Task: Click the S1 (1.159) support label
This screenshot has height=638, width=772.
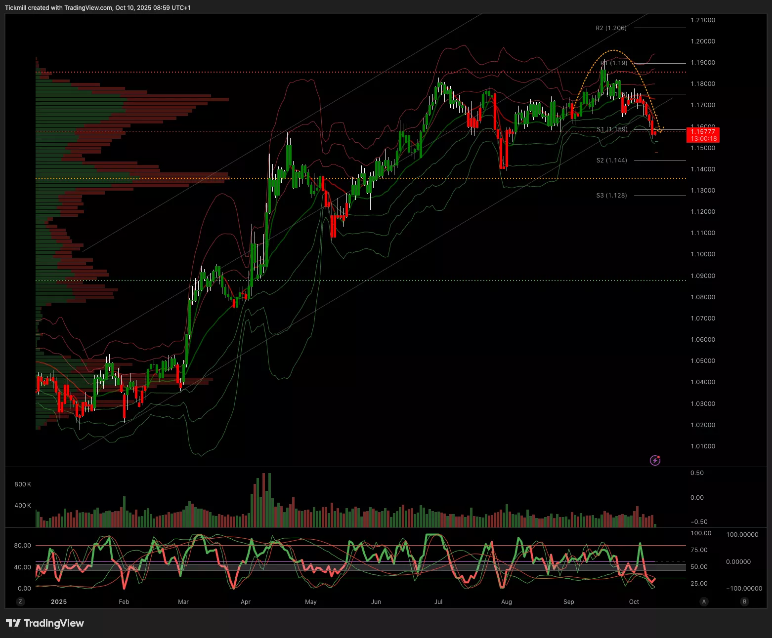Action: click(x=612, y=129)
